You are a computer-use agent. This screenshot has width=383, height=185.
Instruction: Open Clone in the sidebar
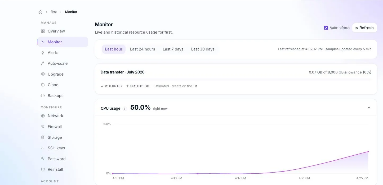point(63,85)
